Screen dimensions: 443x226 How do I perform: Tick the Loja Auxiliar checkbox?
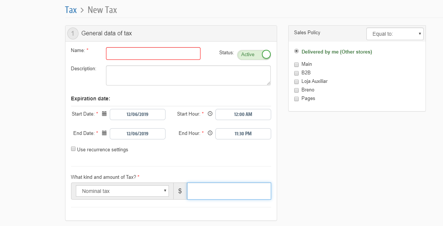click(296, 81)
